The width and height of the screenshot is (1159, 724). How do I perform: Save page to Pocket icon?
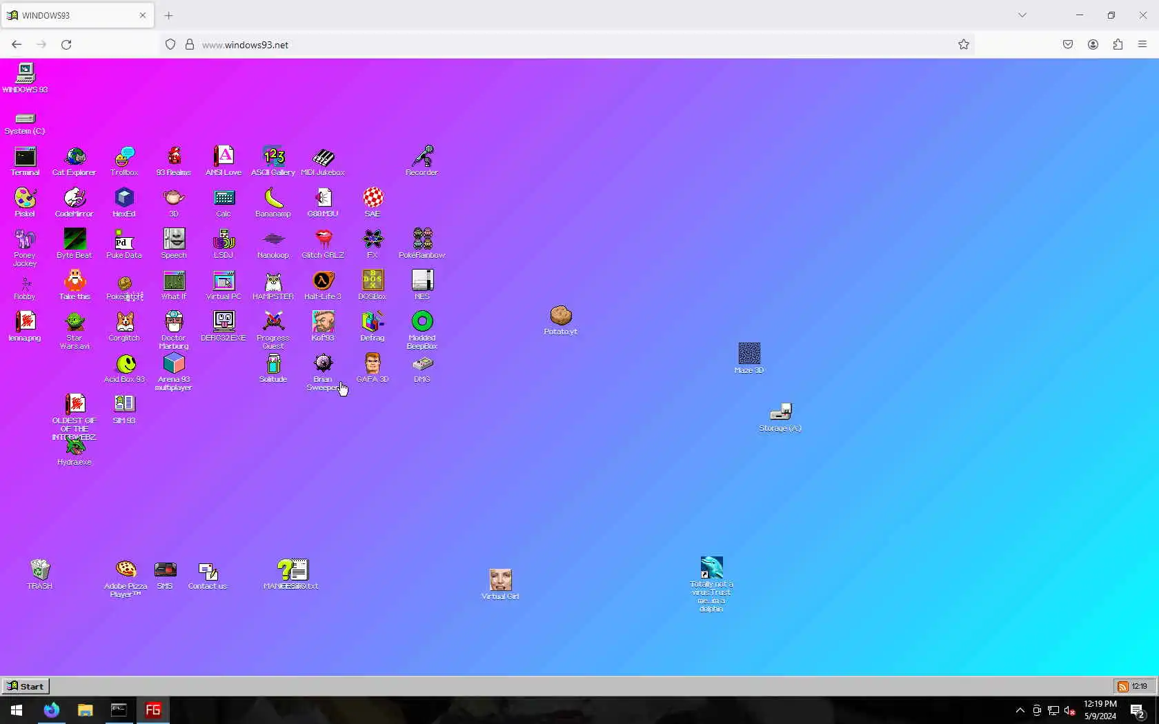click(x=1068, y=44)
